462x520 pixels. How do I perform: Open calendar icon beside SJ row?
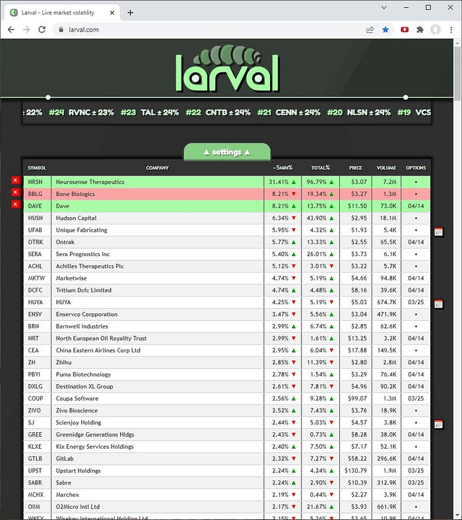[438, 424]
